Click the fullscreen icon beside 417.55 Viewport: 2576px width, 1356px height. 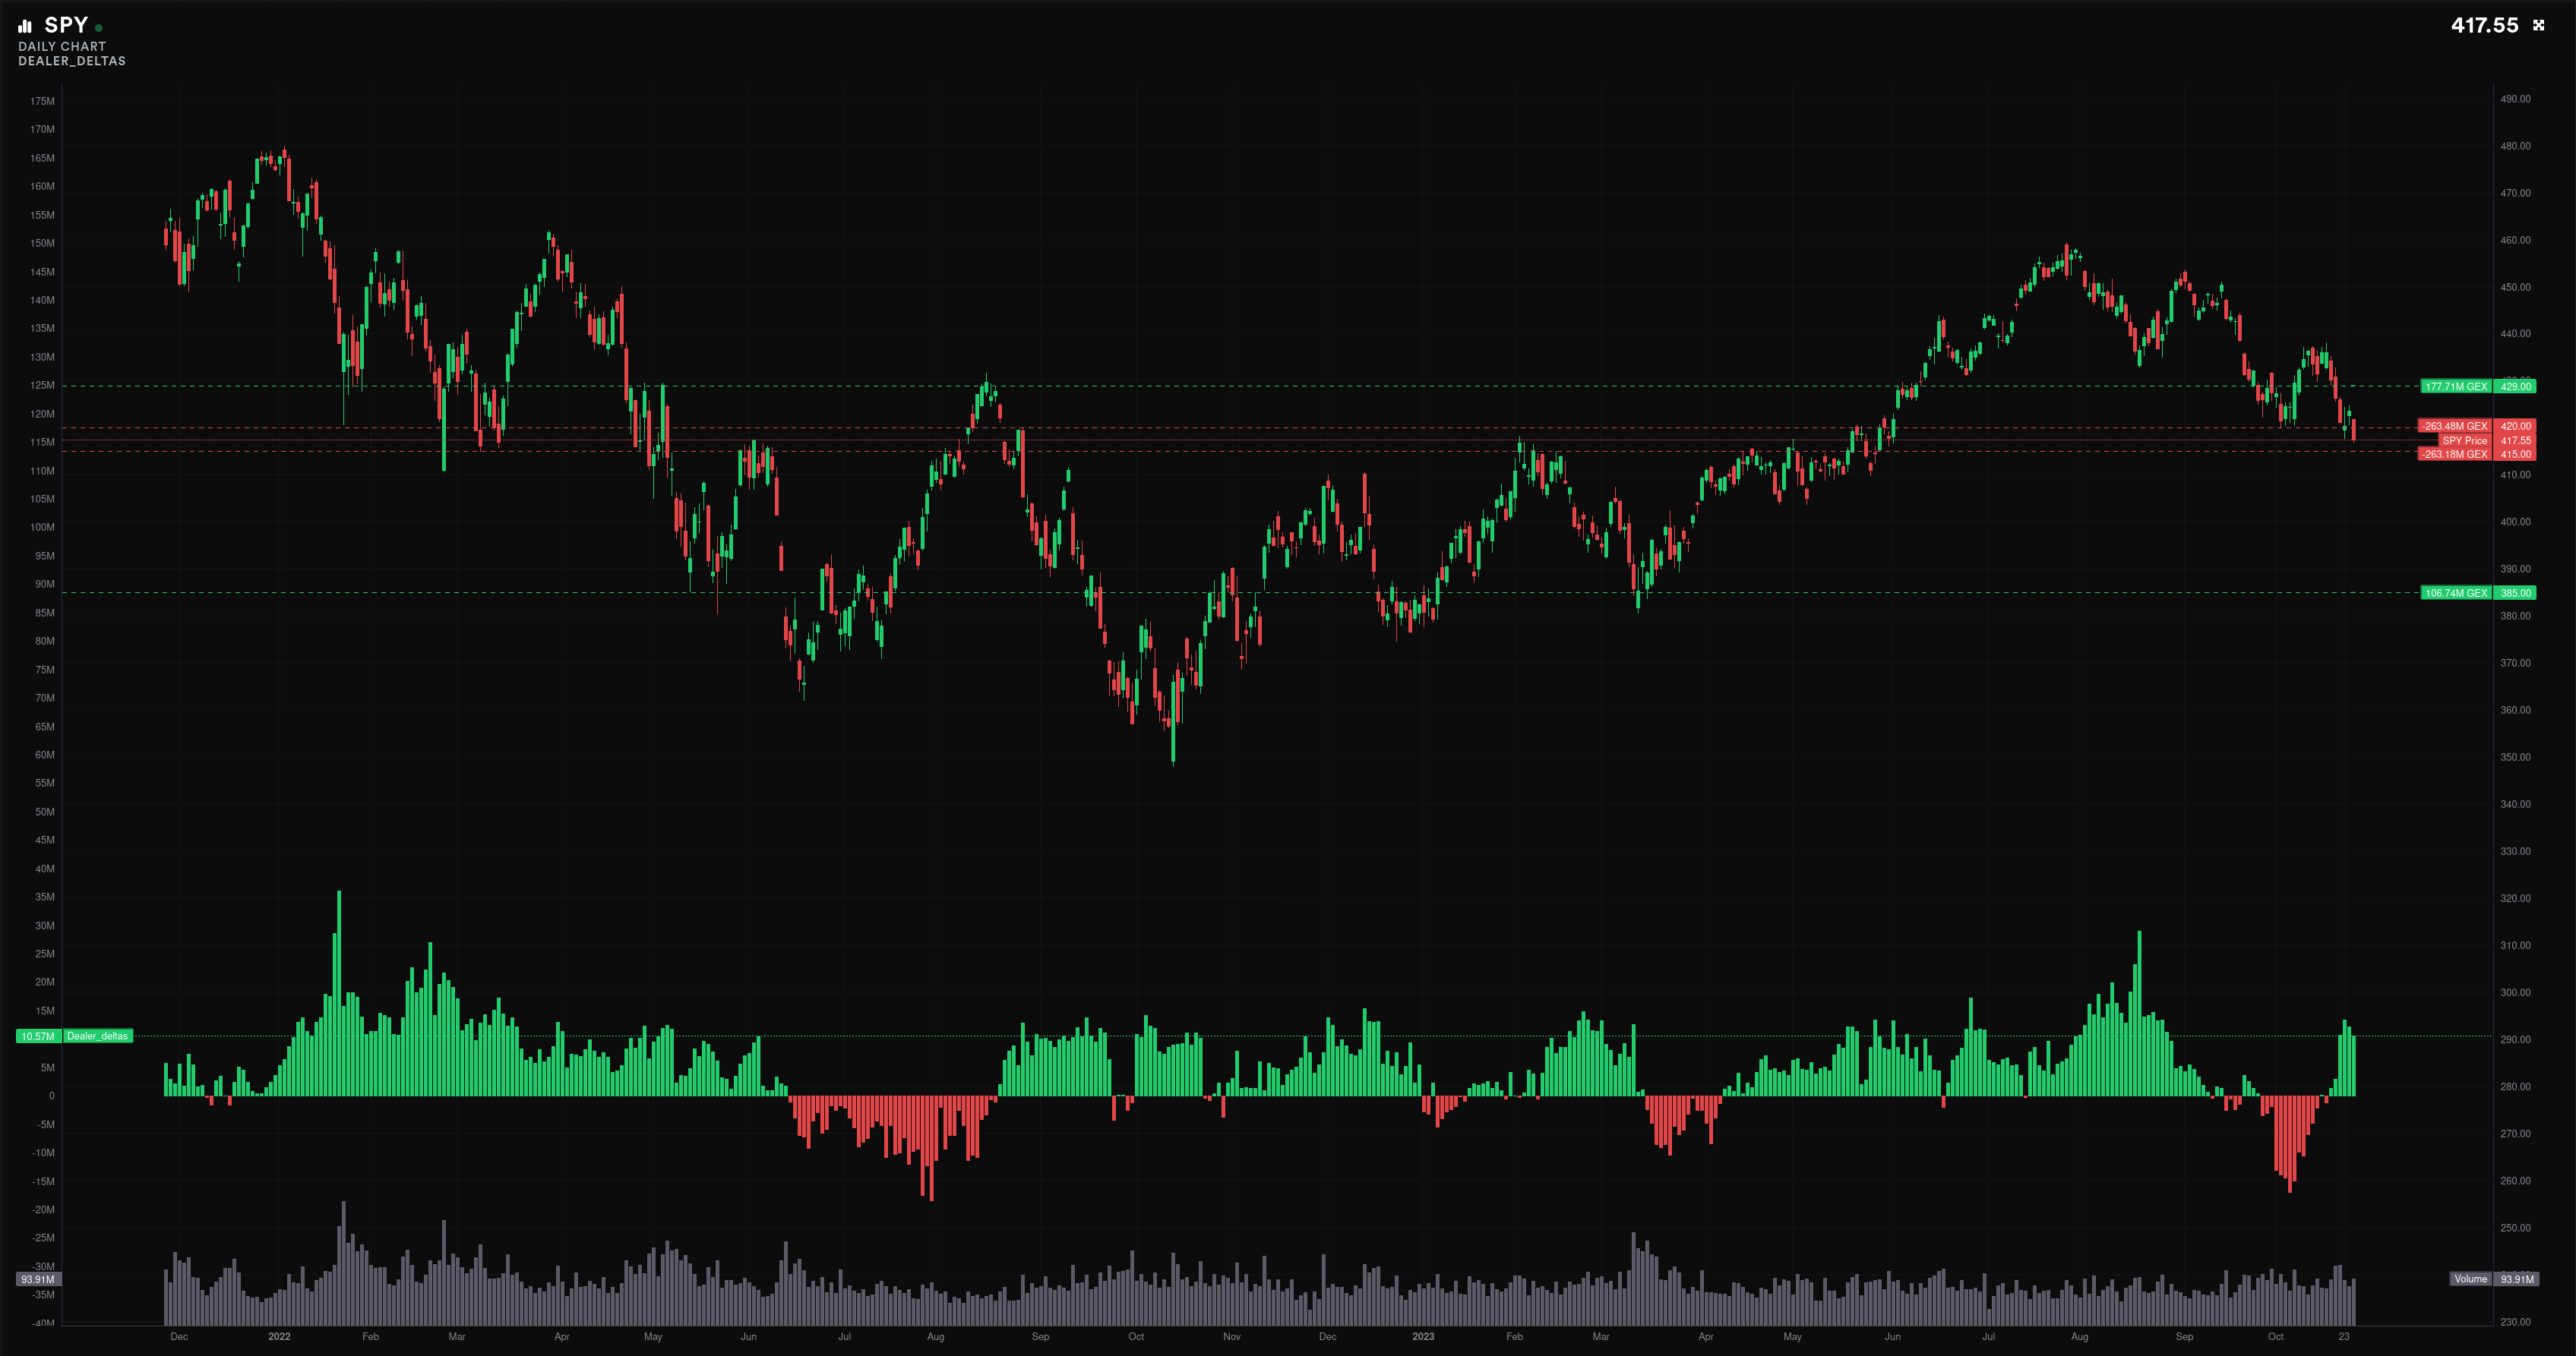tap(2538, 25)
